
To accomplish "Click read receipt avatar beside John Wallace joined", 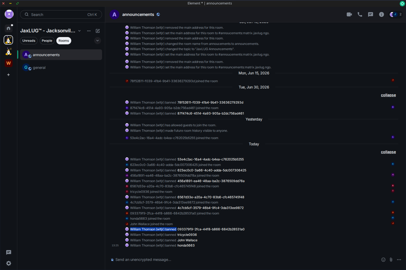I will pos(393,223).
